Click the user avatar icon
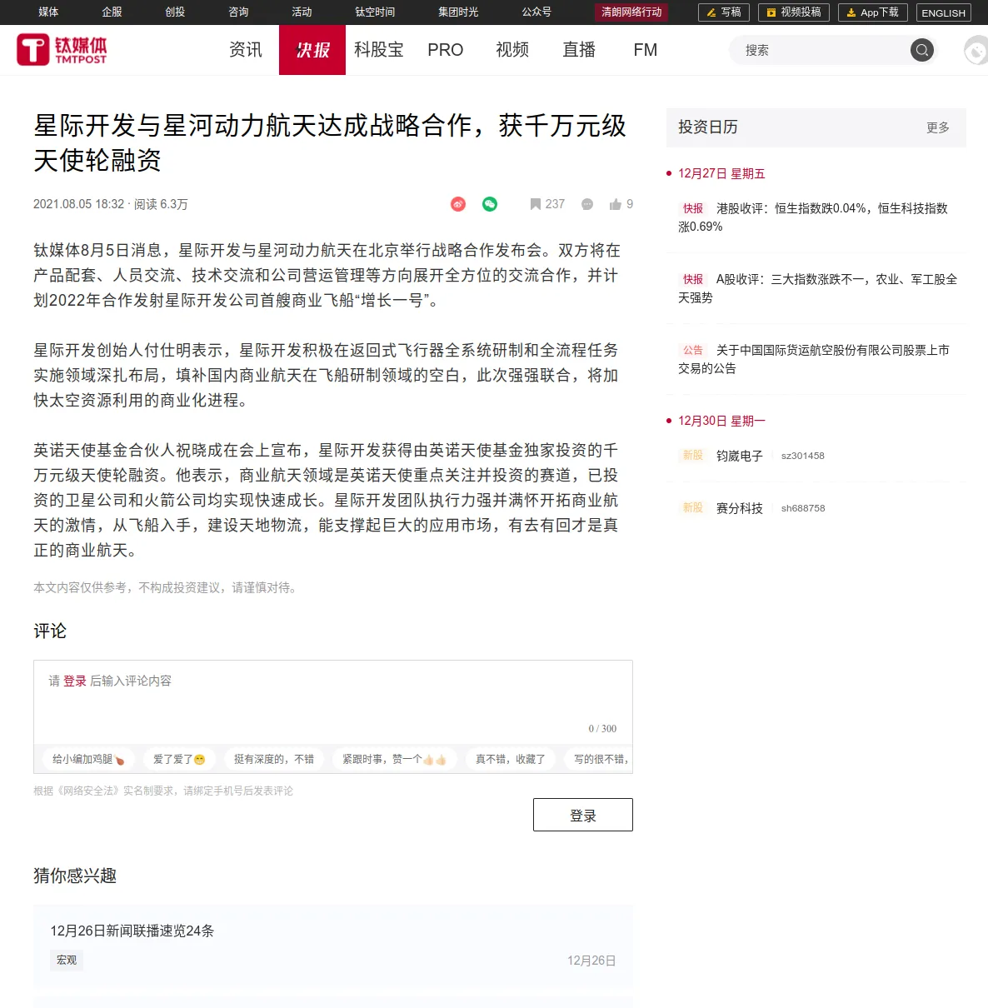Image resolution: width=988 pixels, height=1008 pixels. (976, 50)
